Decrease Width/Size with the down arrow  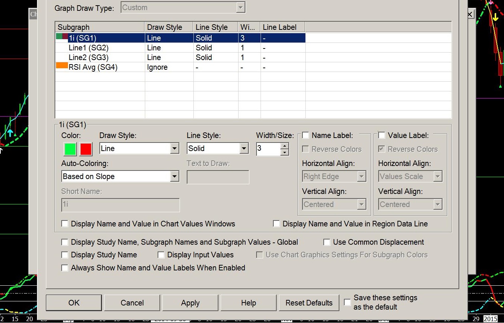[x=284, y=152]
